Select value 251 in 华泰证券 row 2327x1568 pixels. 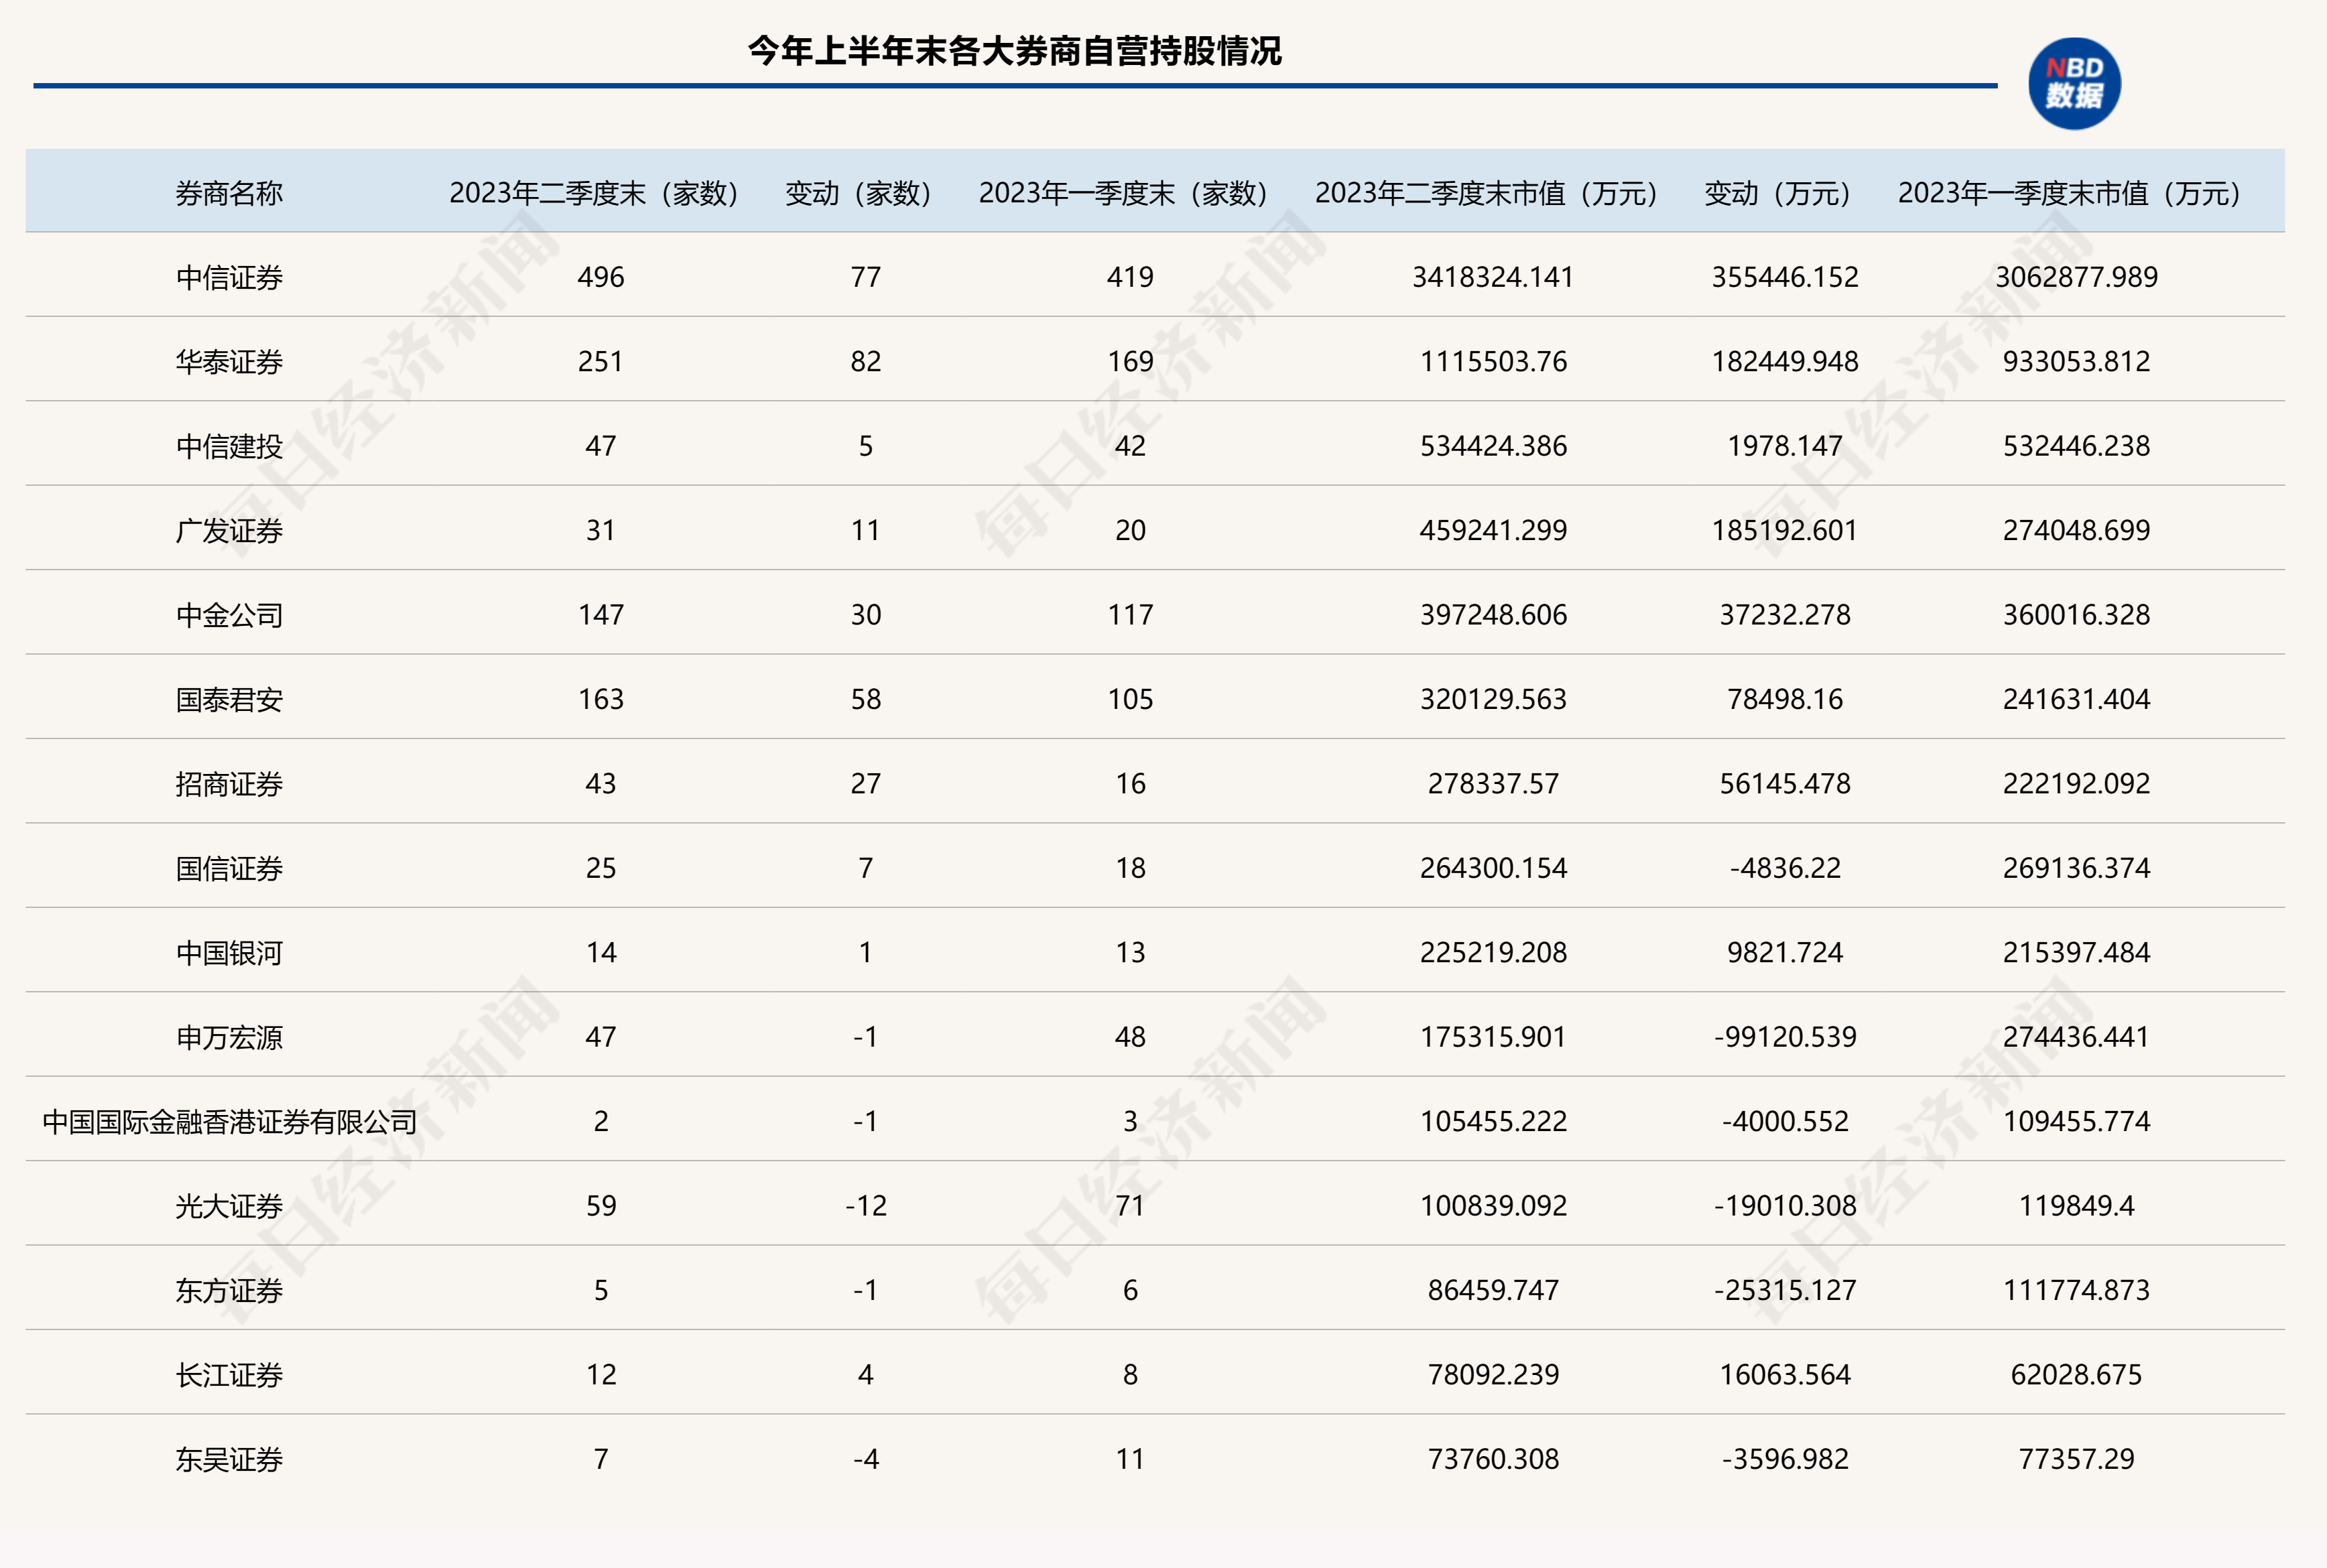pos(600,362)
